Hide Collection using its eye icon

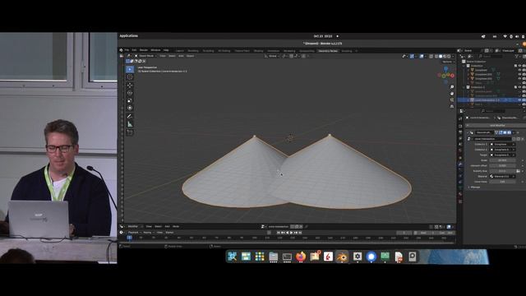tap(519, 66)
